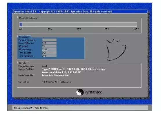Click the Progress Indicator panel label

pos(28,18)
